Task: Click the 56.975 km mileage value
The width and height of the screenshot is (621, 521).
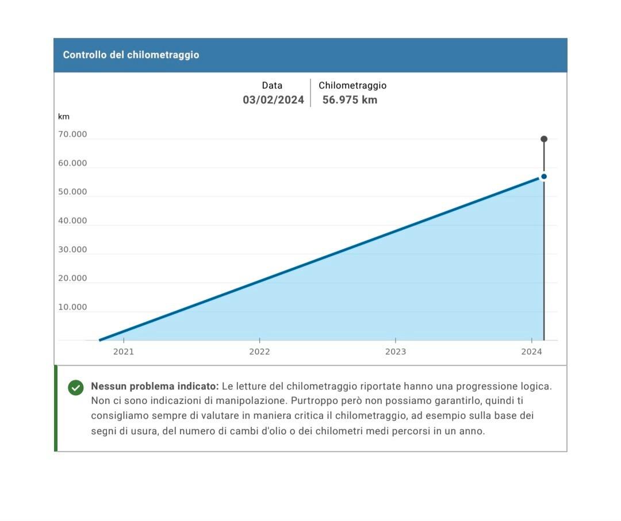Action: 350,100
